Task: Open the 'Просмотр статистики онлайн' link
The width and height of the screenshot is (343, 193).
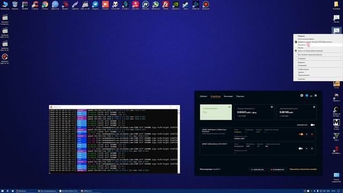Action: (303, 169)
